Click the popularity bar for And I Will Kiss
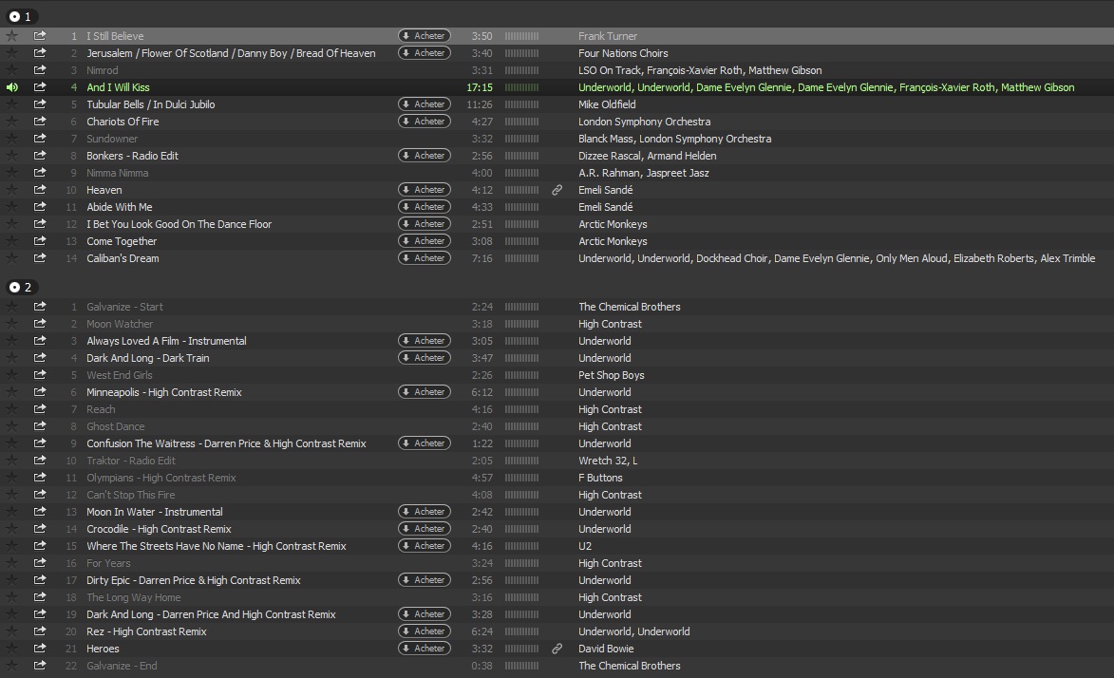This screenshot has width=1114, height=678. (521, 87)
